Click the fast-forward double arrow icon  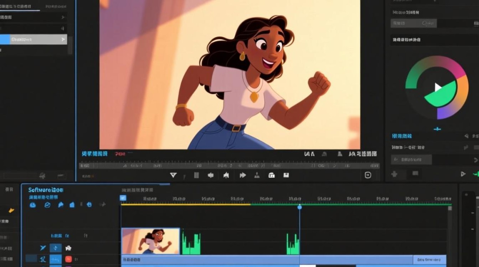pyautogui.click(x=243, y=175)
